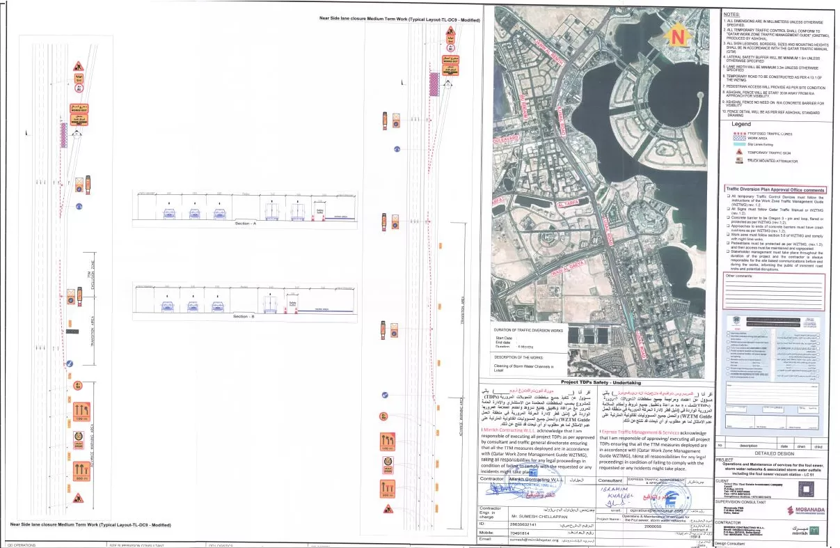Click the 'DESCRIPTION OF THE WORKS' label
840x548 pixels.
pyautogui.click(x=523, y=357)
